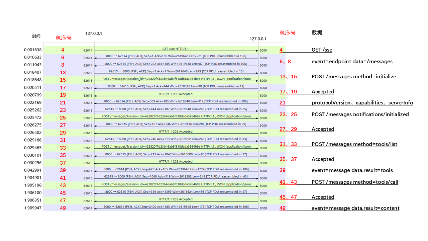Click red label '41、43' on right
The image size is (428, 241).
[x=288, y=182]
